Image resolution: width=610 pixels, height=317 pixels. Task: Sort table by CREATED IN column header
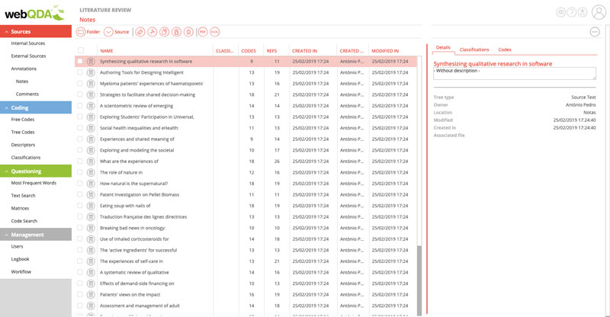(304, 51)
